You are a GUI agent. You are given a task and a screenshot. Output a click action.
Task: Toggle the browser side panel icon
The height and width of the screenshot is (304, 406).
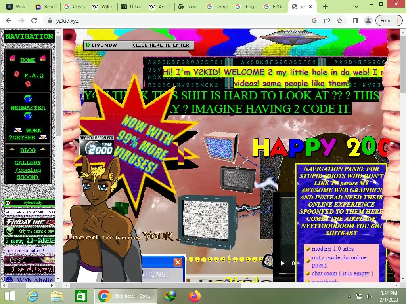356,21
